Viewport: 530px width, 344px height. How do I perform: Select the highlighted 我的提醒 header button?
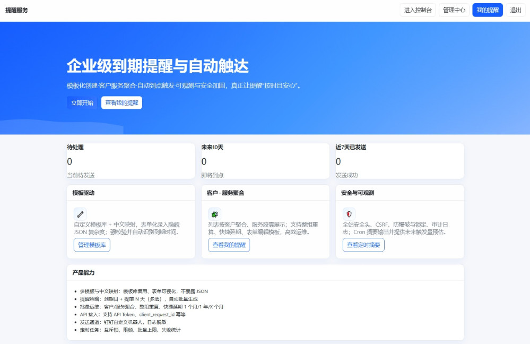[x=487, y=10]
